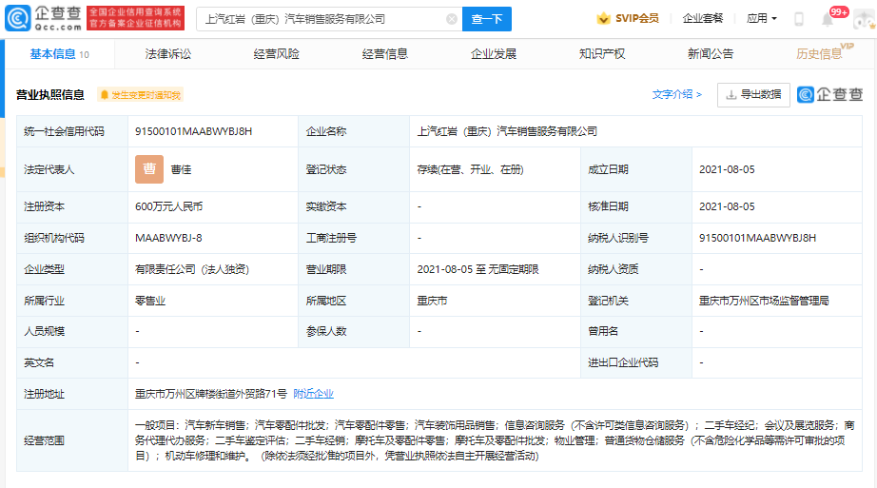The image size is (877, 488).
Task: Switch to the 知识产权 tab
Action: coord(602,53)
